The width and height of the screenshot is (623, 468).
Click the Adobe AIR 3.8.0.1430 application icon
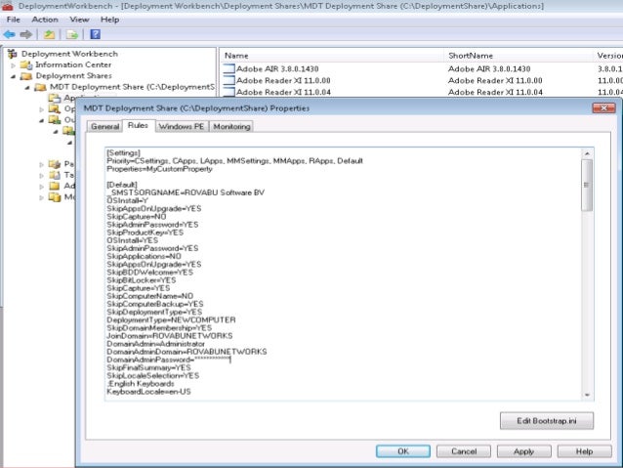[x=228, y=68]
